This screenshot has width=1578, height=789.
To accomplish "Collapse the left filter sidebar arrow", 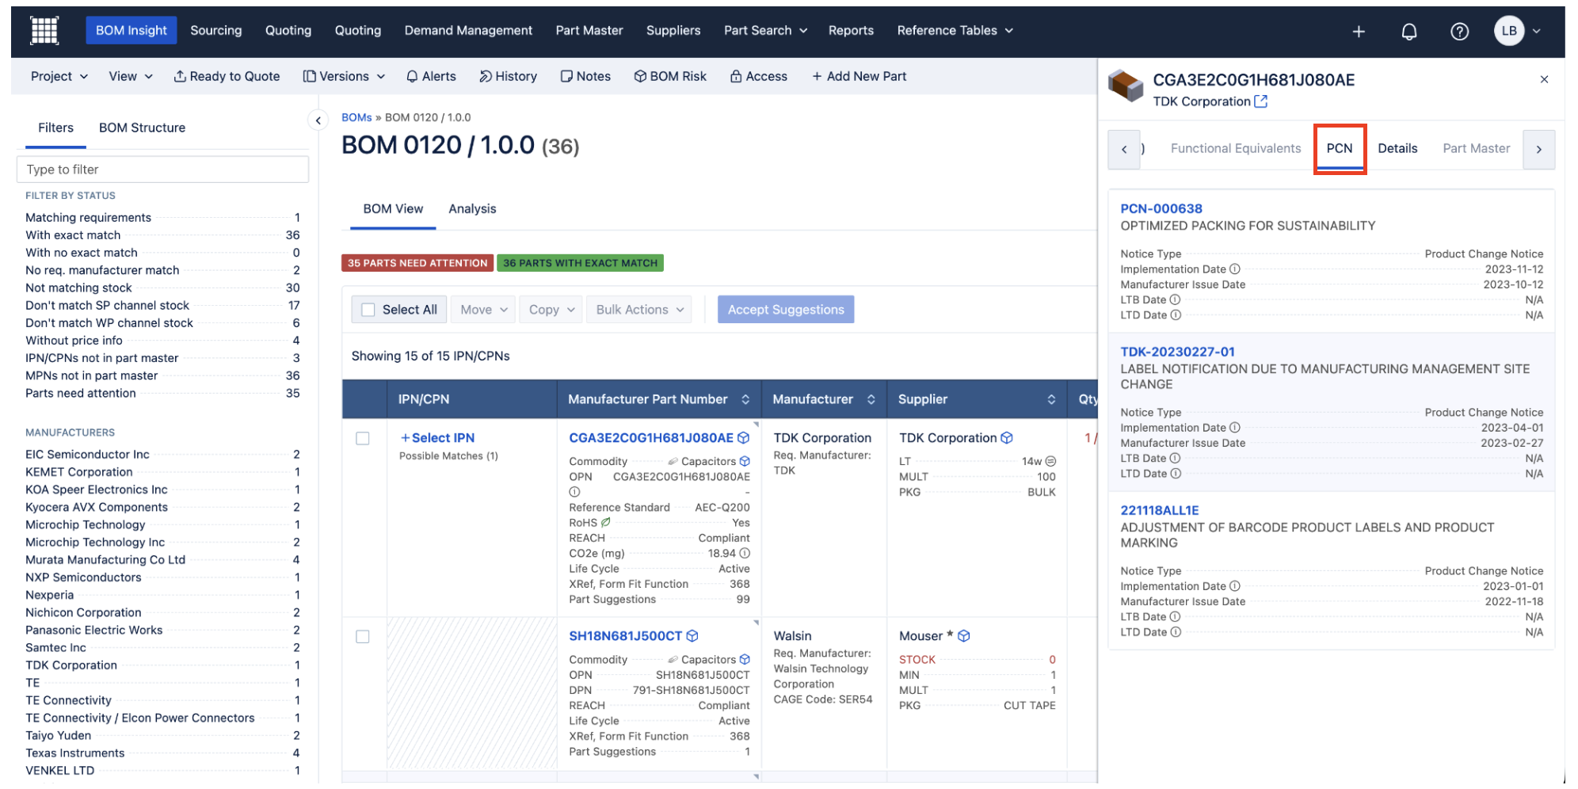I will pyautogui.click(x=318, y=120).
